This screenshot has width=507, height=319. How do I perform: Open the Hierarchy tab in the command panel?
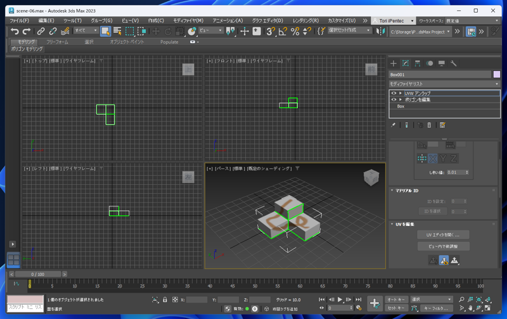418,63
